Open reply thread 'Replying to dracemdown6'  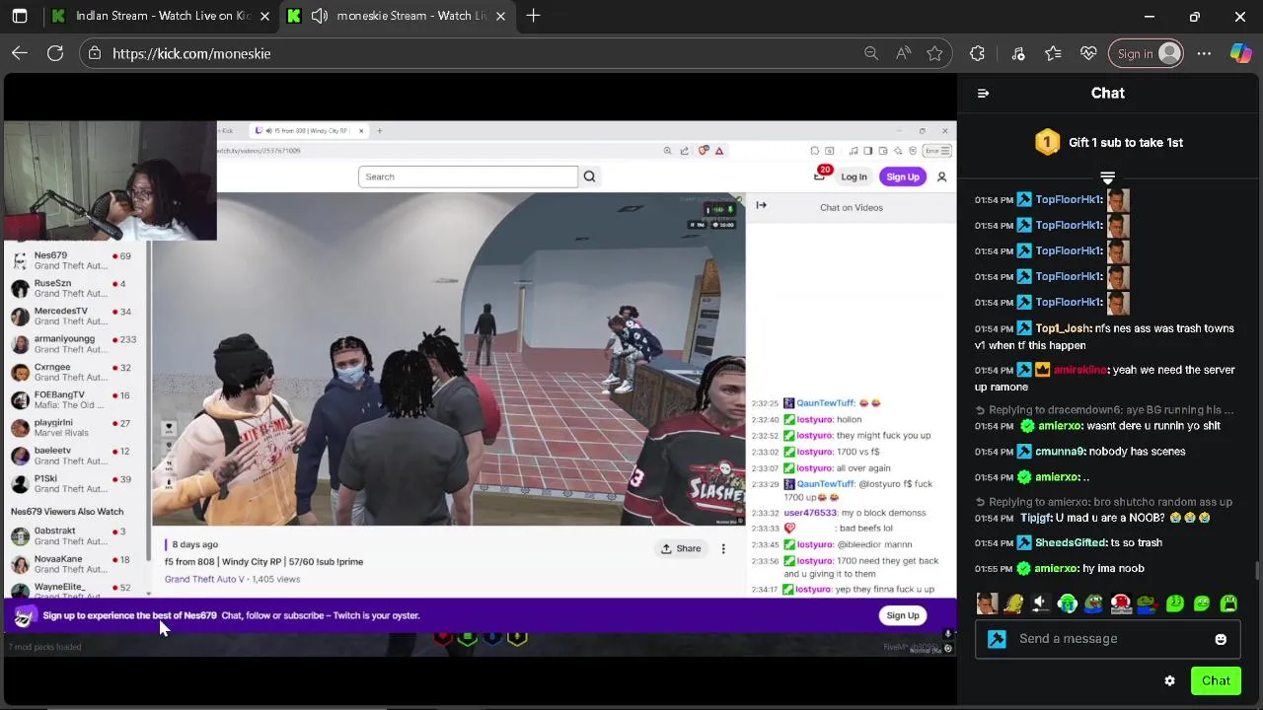pyautogui.click(x=1104, y=409)
